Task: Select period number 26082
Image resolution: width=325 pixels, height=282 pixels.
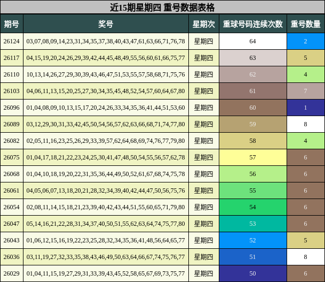Action: click(11, 141)
